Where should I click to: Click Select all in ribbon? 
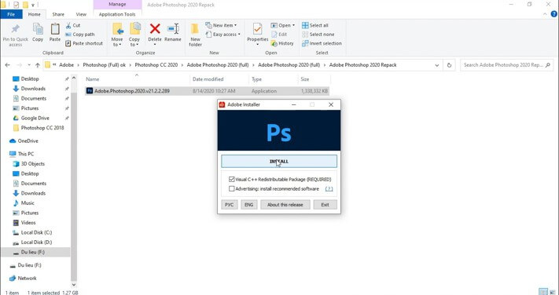click(315, 25)
